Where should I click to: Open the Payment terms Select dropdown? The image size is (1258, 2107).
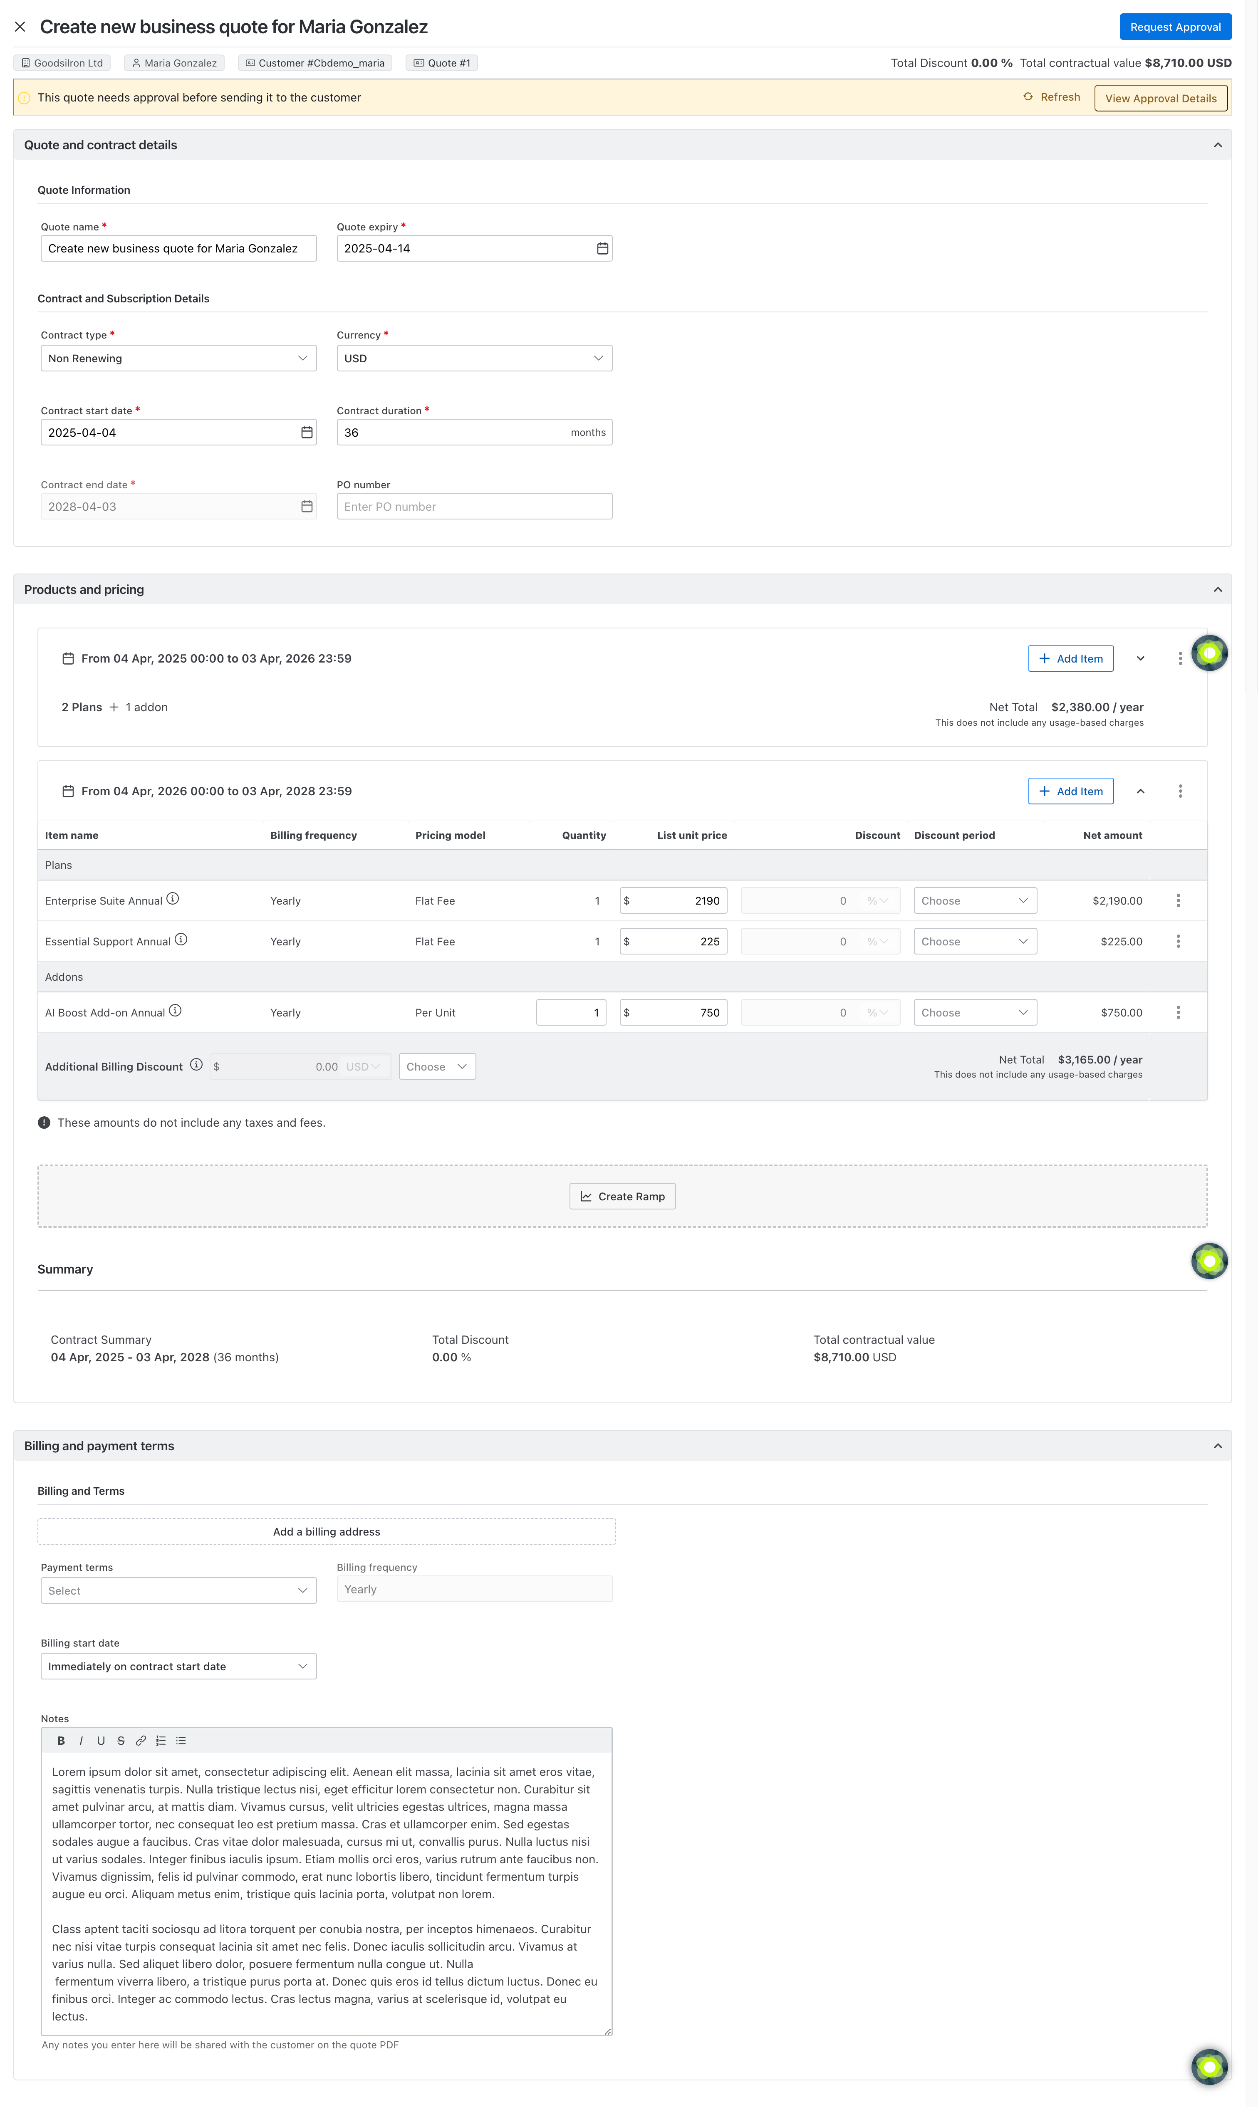pos(178,1590)
